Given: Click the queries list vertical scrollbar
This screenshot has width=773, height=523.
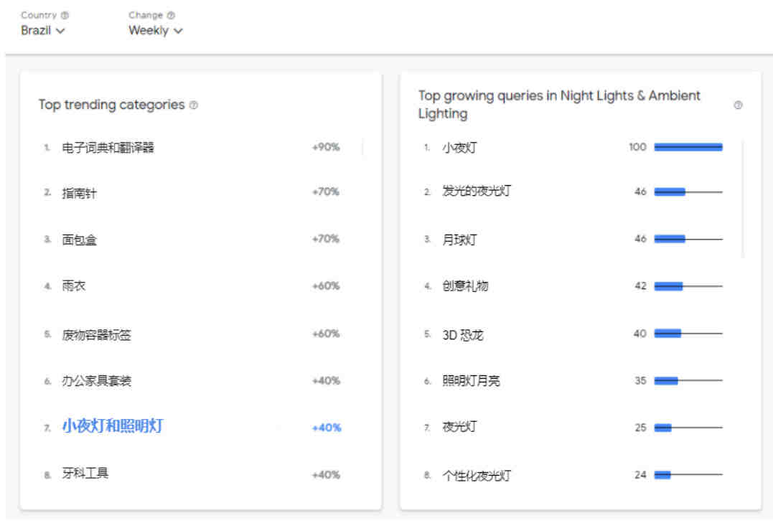Looking at the screenshot, I should point(743,199).
